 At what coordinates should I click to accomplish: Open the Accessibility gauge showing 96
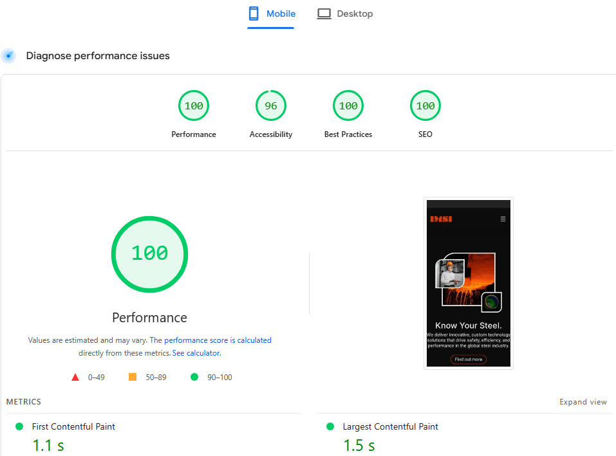[270, 105]
